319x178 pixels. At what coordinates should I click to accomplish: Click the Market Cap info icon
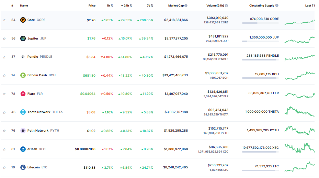186,6
